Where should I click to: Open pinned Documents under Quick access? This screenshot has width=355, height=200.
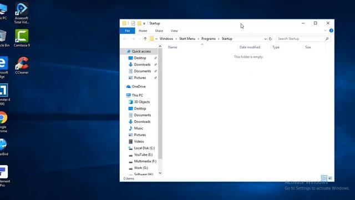[143, 71]
